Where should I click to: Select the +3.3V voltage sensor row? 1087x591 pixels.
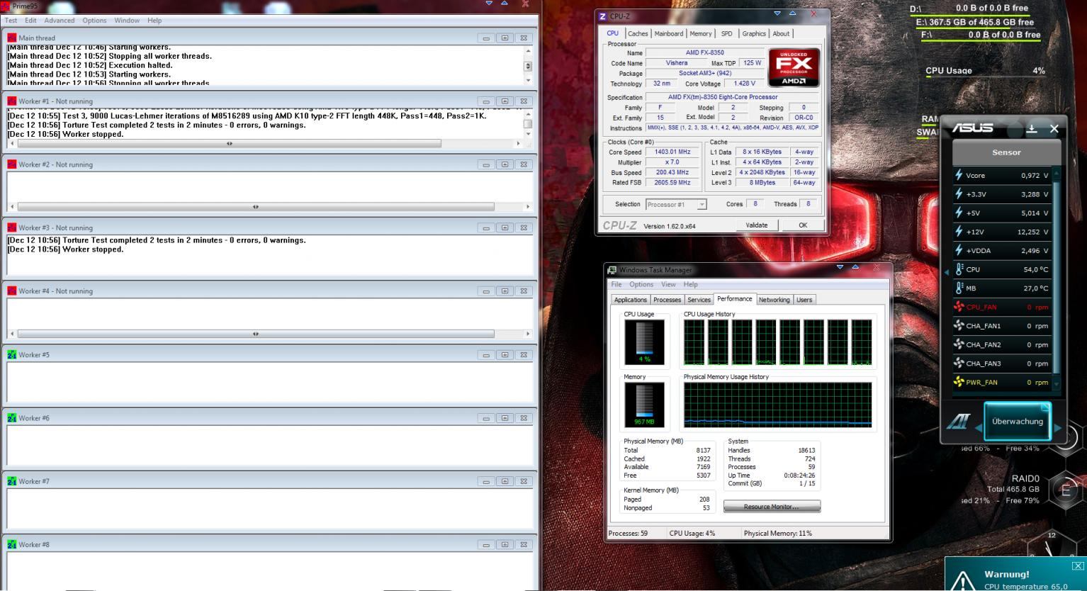coord(1002,194)
